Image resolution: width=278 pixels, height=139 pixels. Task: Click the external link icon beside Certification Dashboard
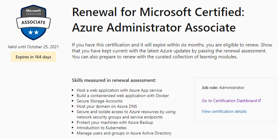(x=259, y=101)
